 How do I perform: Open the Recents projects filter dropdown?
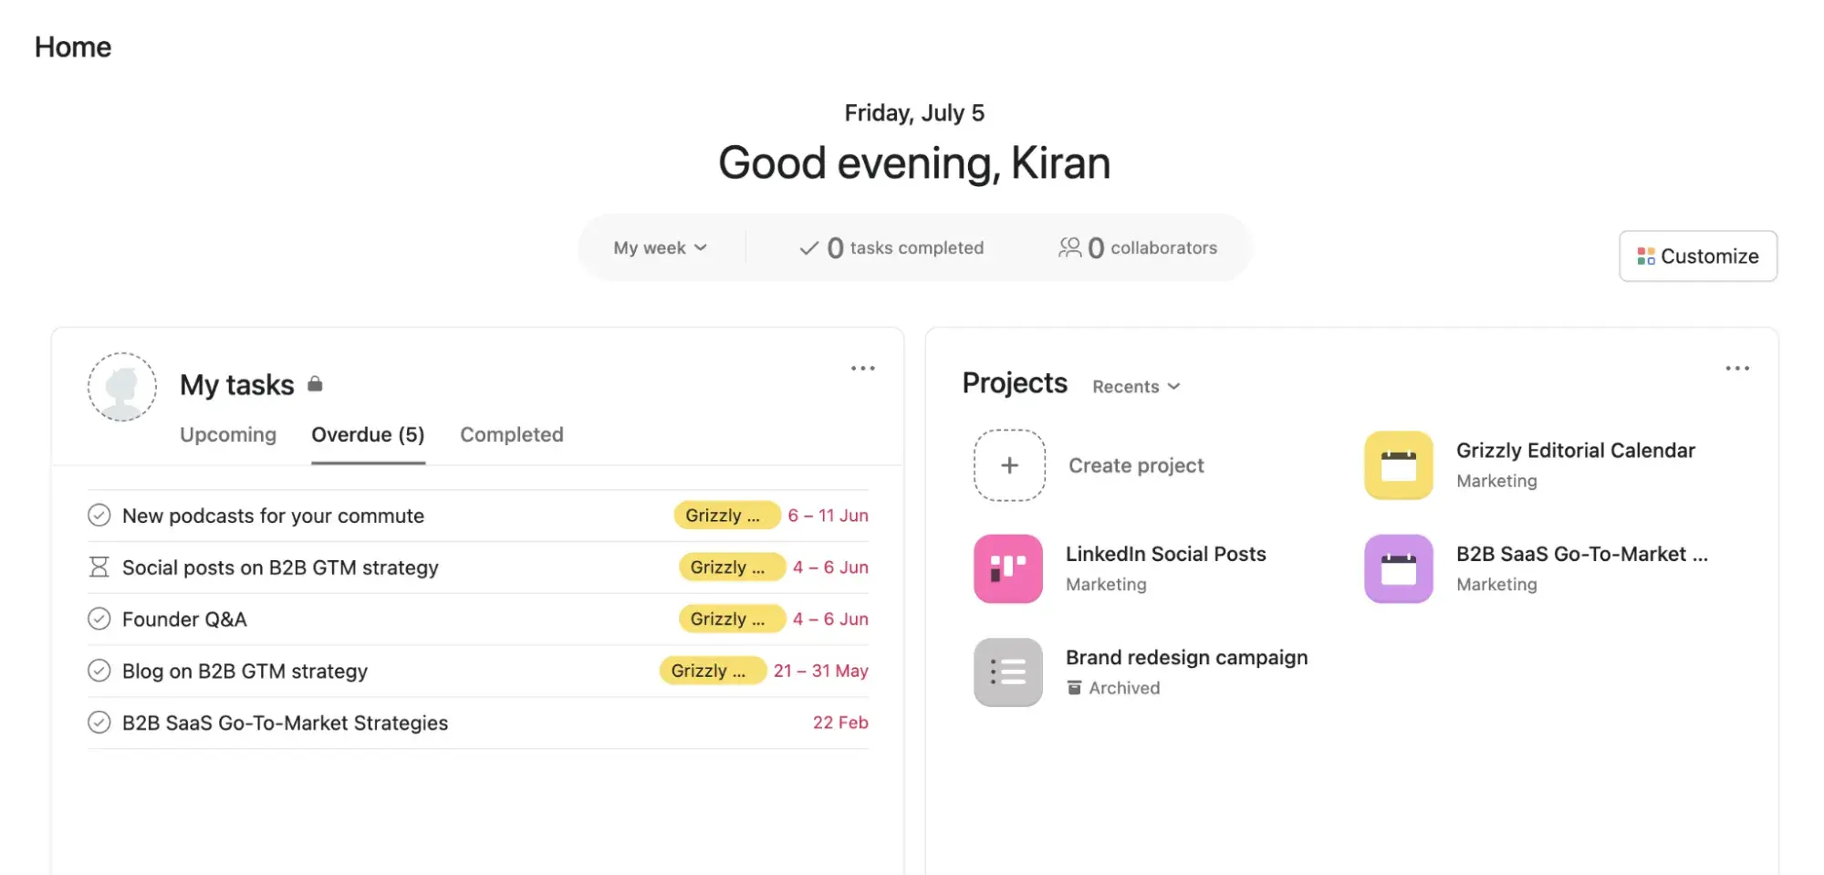click(1136, 387)
